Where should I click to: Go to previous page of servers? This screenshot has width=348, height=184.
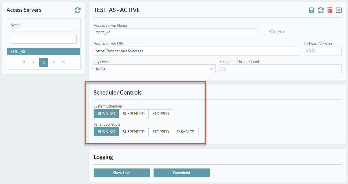(x=34, y=62)
